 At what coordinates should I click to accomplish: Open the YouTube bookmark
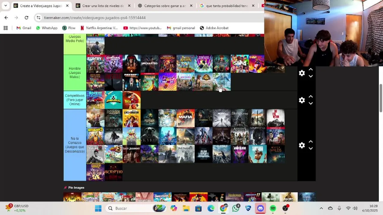tap(142, 28)
